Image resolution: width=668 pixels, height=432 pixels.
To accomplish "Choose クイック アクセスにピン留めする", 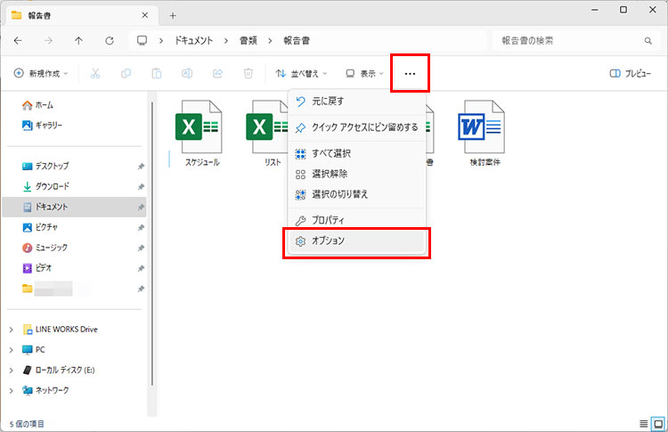I will 357,127.
